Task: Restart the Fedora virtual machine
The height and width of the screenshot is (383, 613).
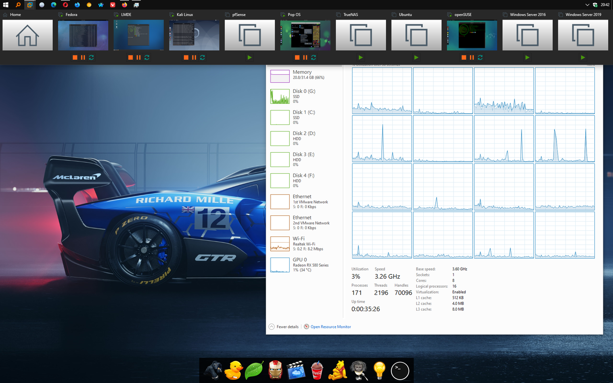Action: [91, 57]
